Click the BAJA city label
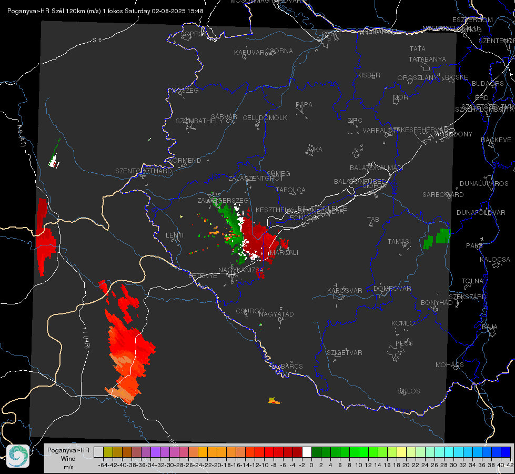515x474 pixels. click(490, 327)
